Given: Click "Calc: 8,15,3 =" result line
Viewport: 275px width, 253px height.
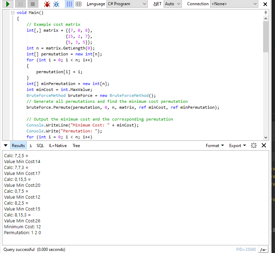Looking at the screenshot, I should tap(17, 215).
